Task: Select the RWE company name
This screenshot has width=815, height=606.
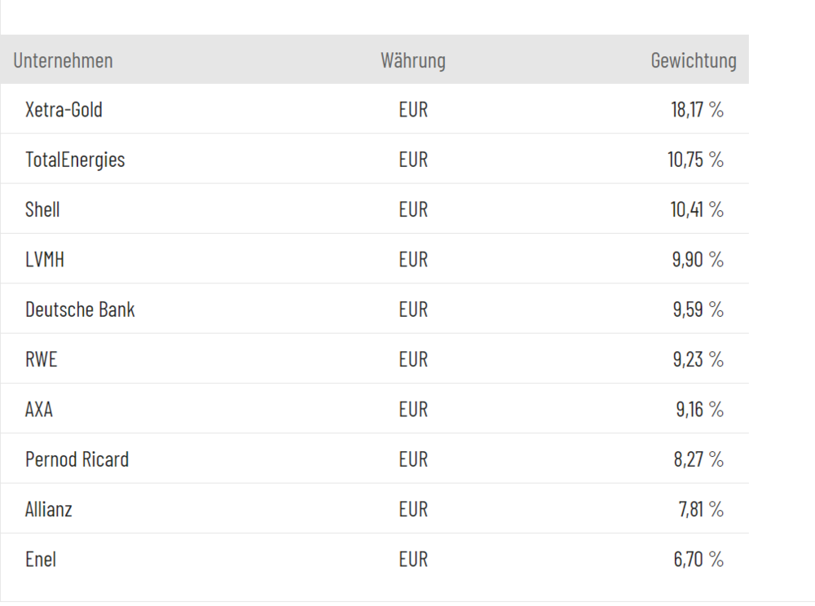Action: [x=42, y=359]
